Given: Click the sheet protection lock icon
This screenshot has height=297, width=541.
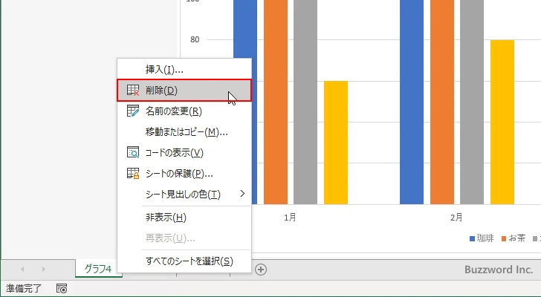Looking at the screenshot, I should 133,173.
